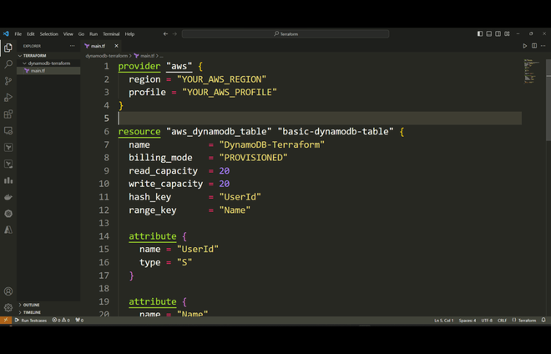This screenshot has width=551, height=354.
Task: Open the Docker whale icon panel
Action: point(8,197)
